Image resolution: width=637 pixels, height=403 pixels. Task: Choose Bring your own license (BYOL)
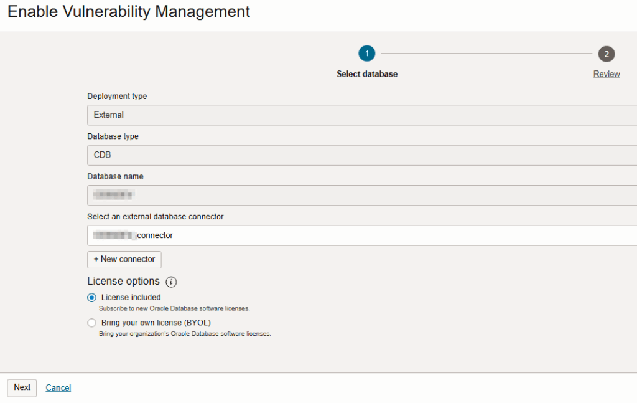pos(92,323)
